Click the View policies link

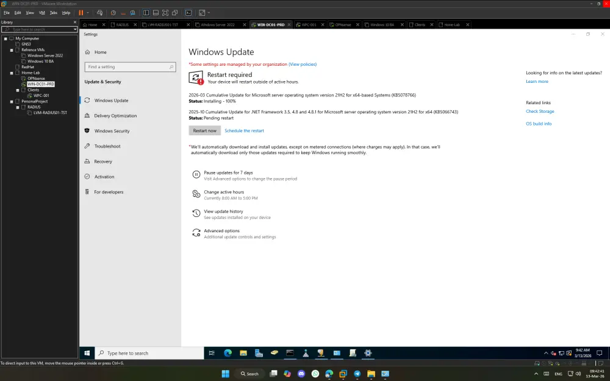click(x=303, y=64)
